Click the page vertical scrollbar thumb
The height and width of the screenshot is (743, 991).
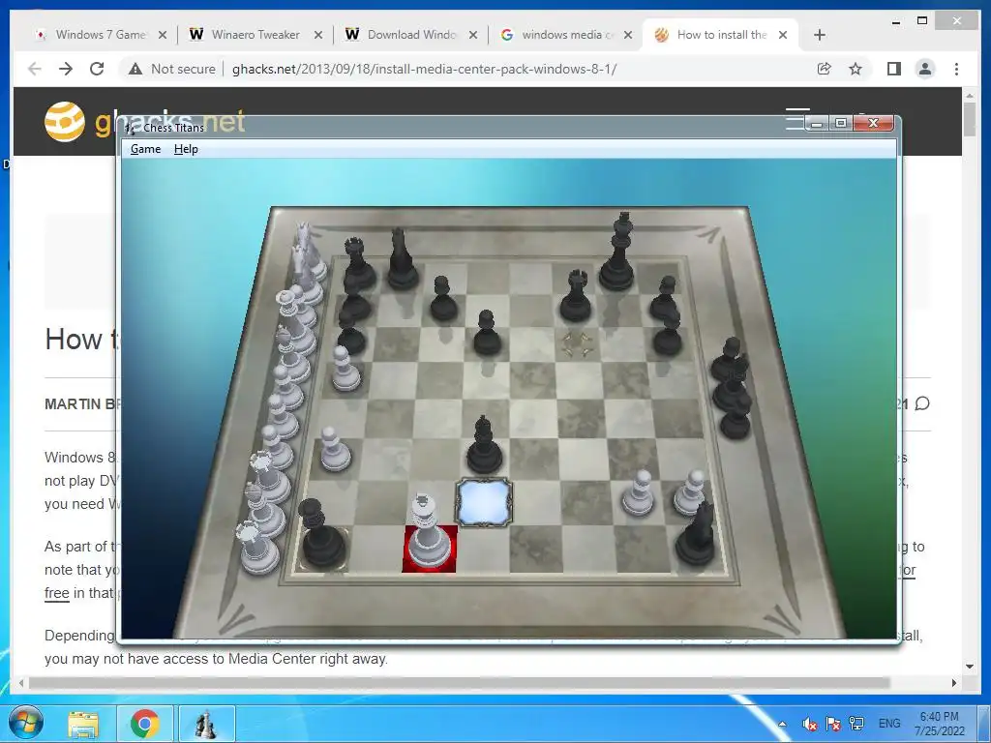click(970, 119)
